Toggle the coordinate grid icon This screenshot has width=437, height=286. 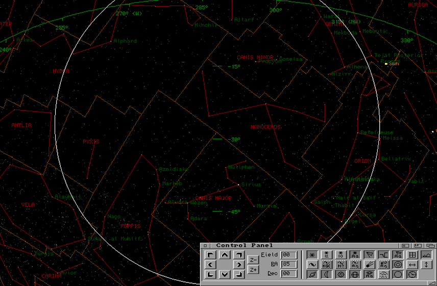(x=412, y=255)
